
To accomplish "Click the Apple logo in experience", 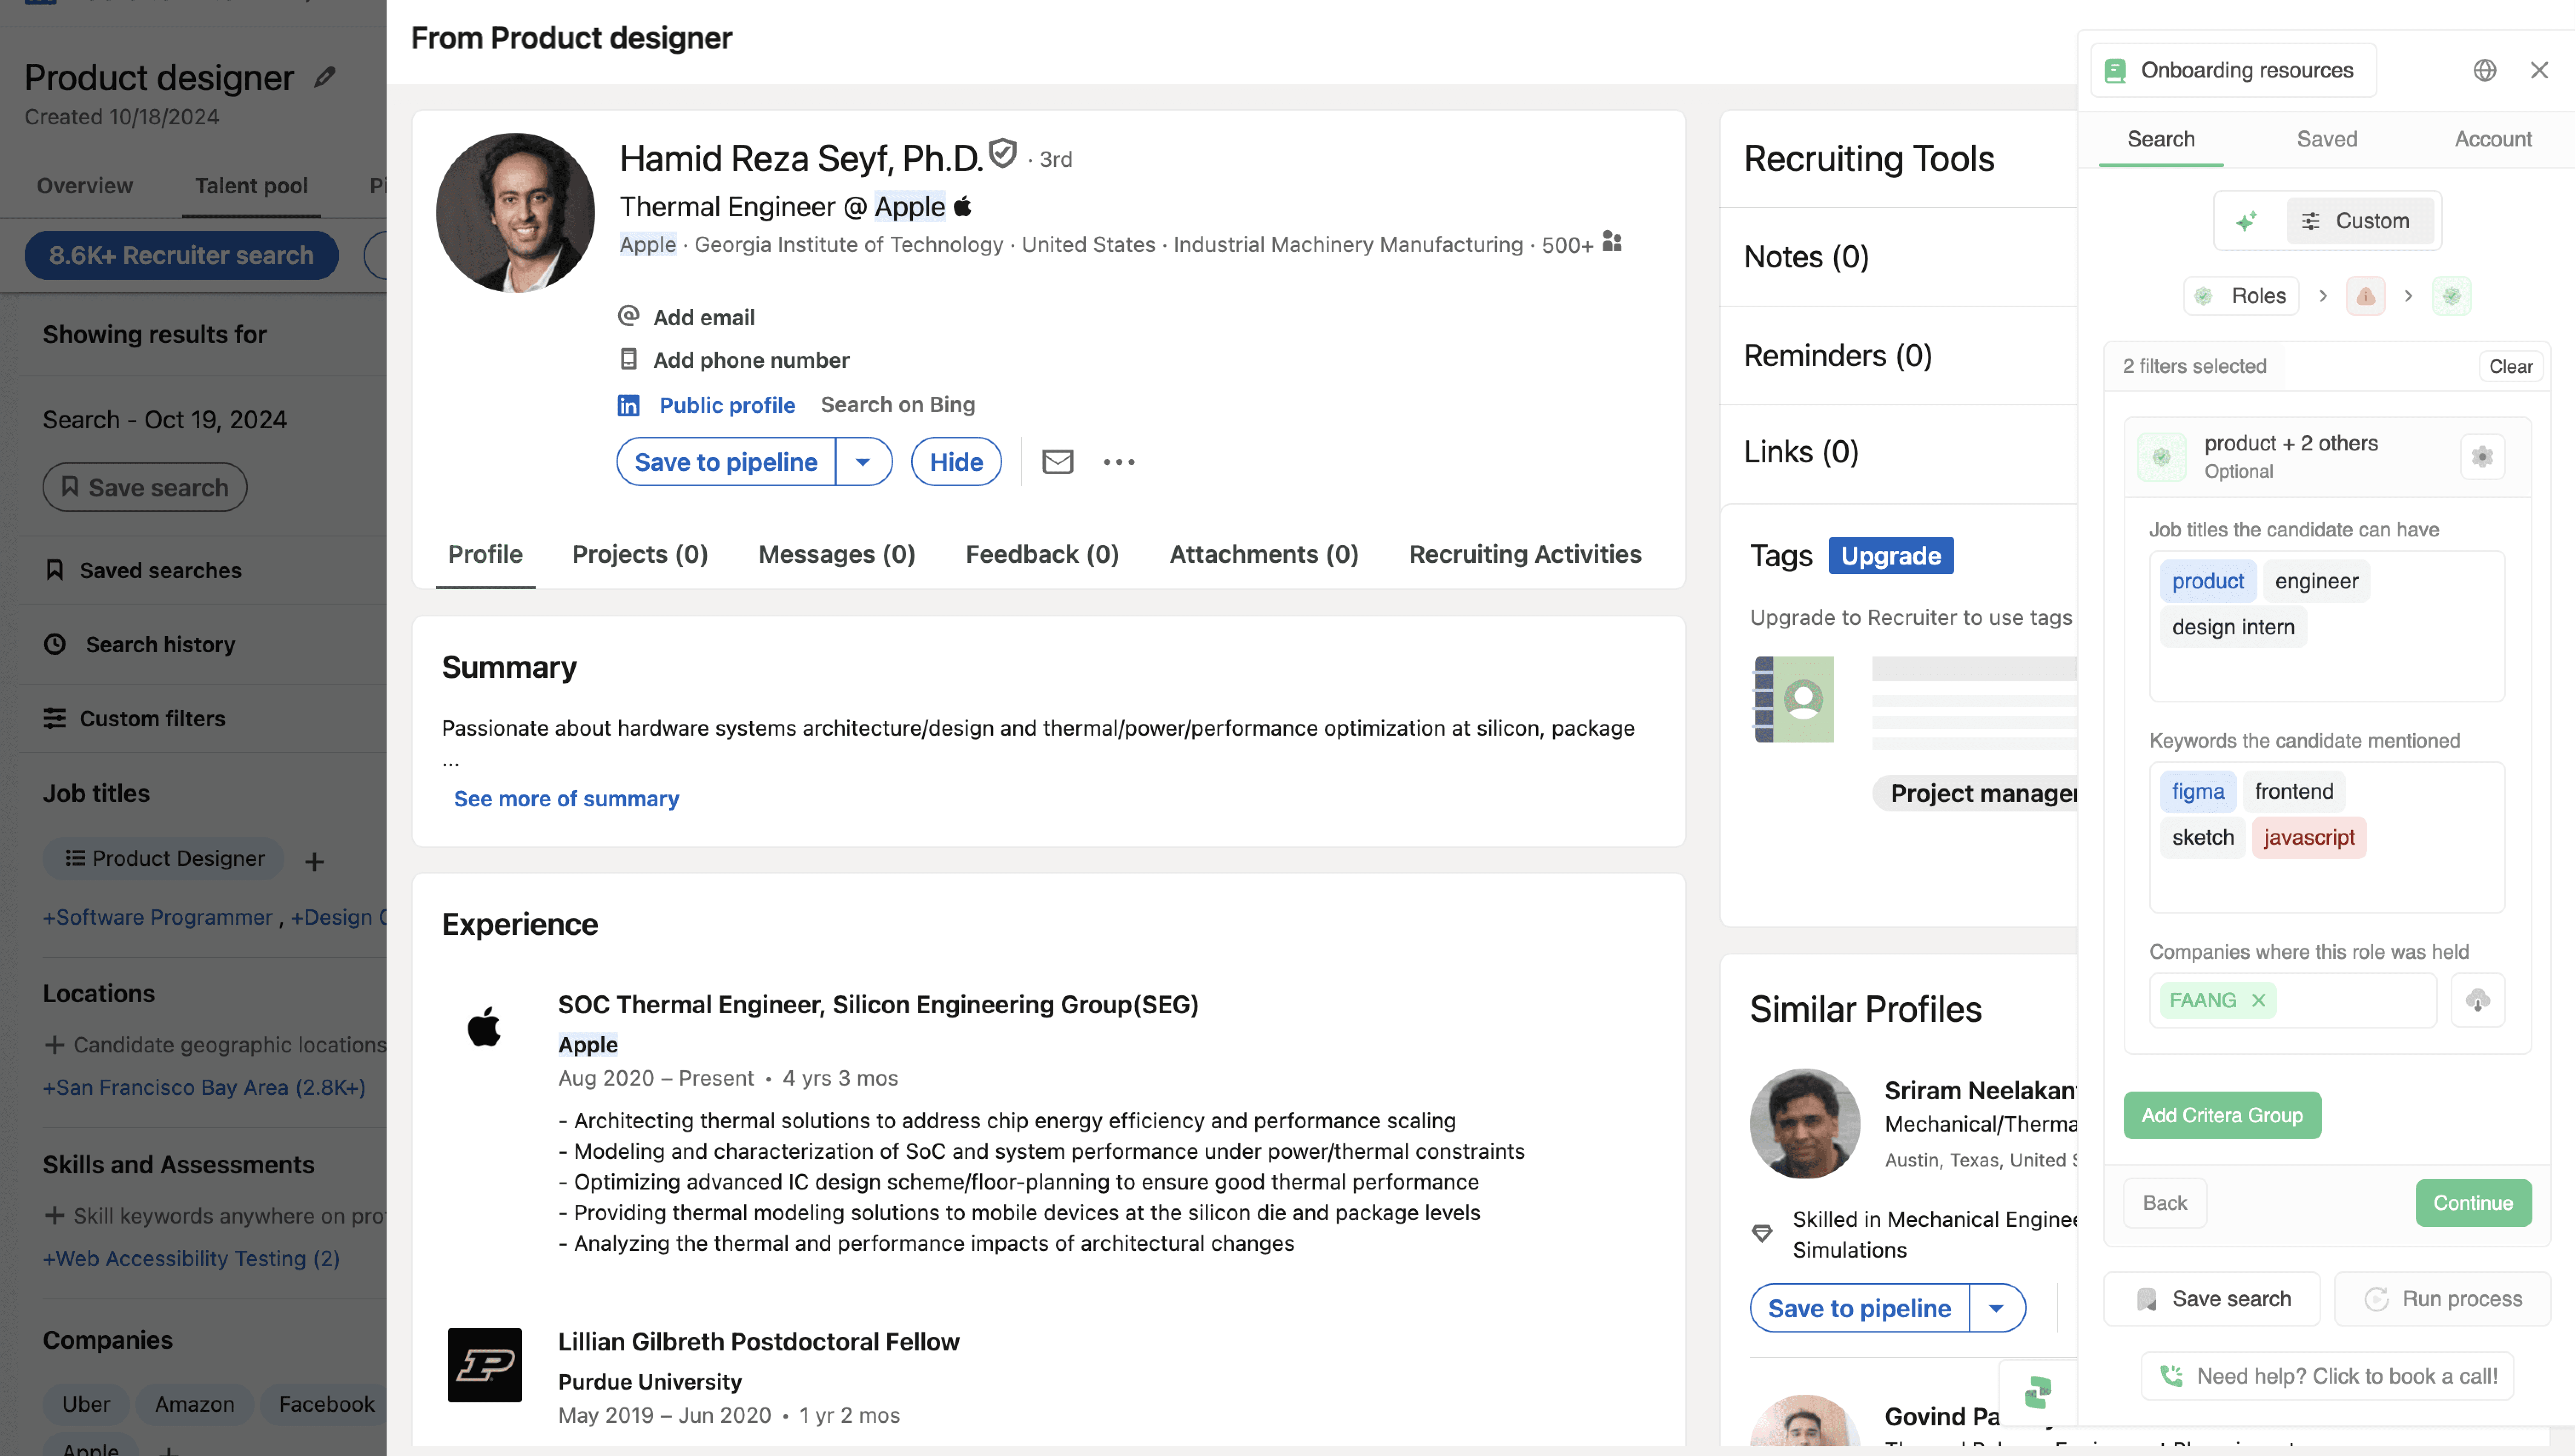I will click(x=484, y=1027).
